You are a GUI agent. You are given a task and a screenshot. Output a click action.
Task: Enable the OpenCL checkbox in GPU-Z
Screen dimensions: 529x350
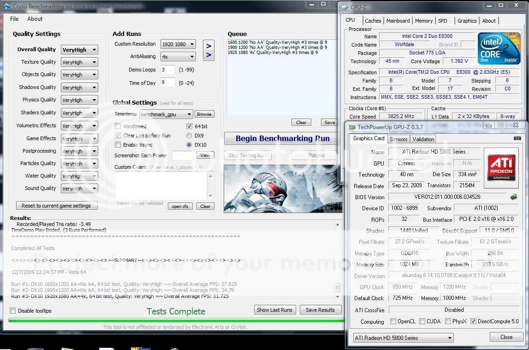coord(394,321)
